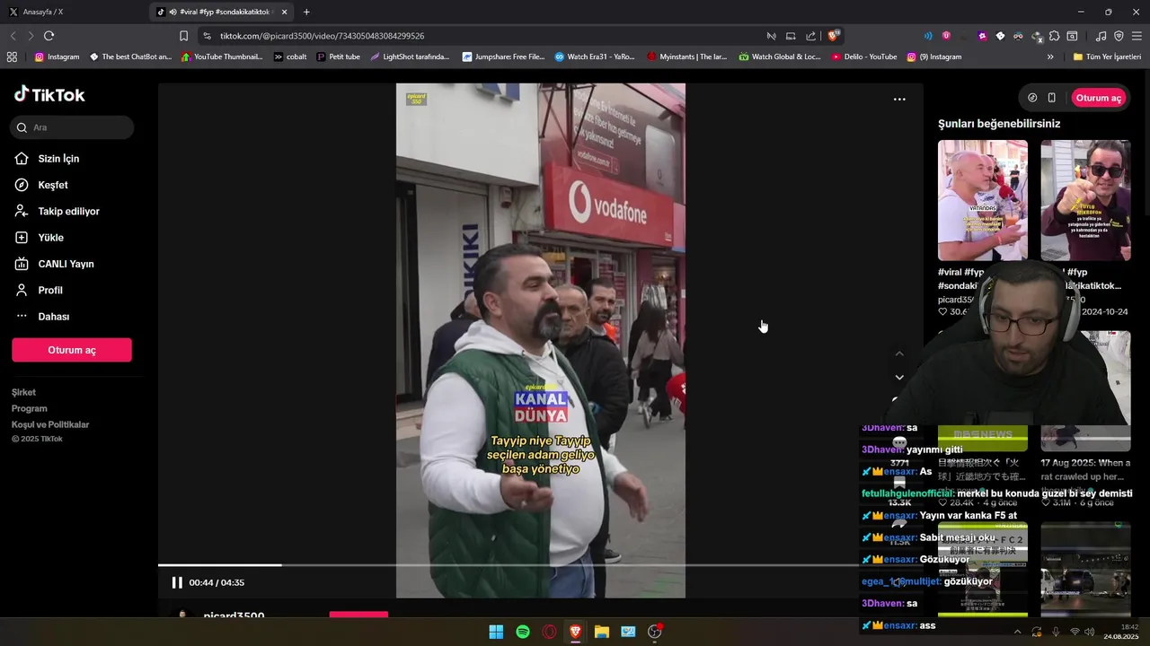Open the video three-dots options menu

(x=899, y=100)
